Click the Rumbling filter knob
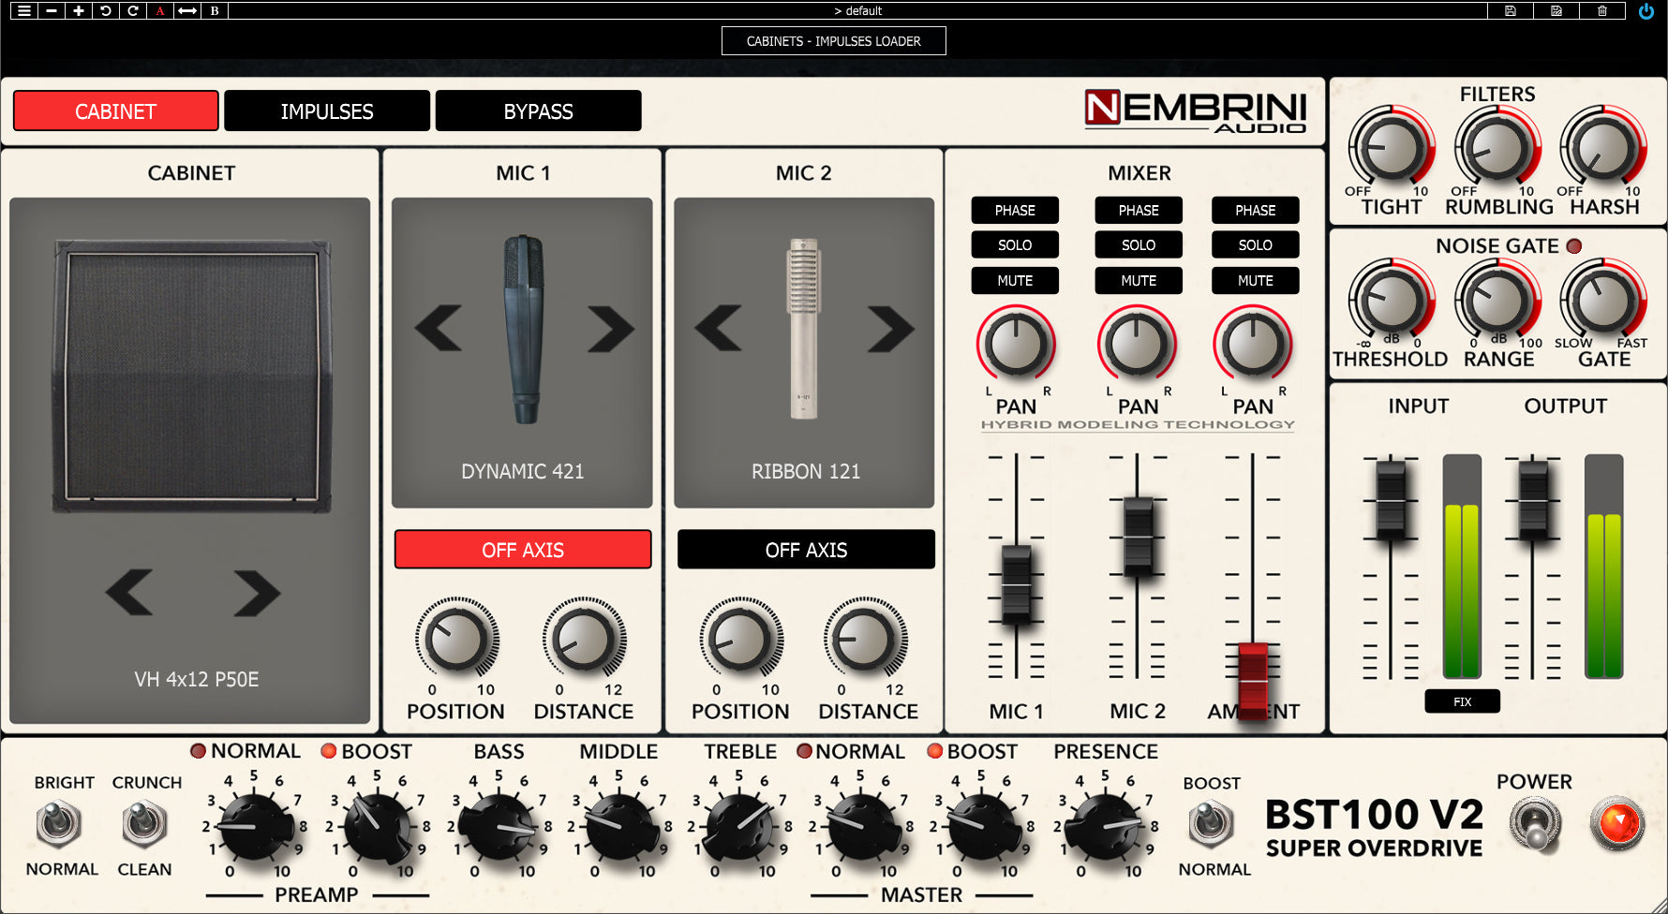The height and width of the screenshot is (914, 1668). coord(1497,149)
